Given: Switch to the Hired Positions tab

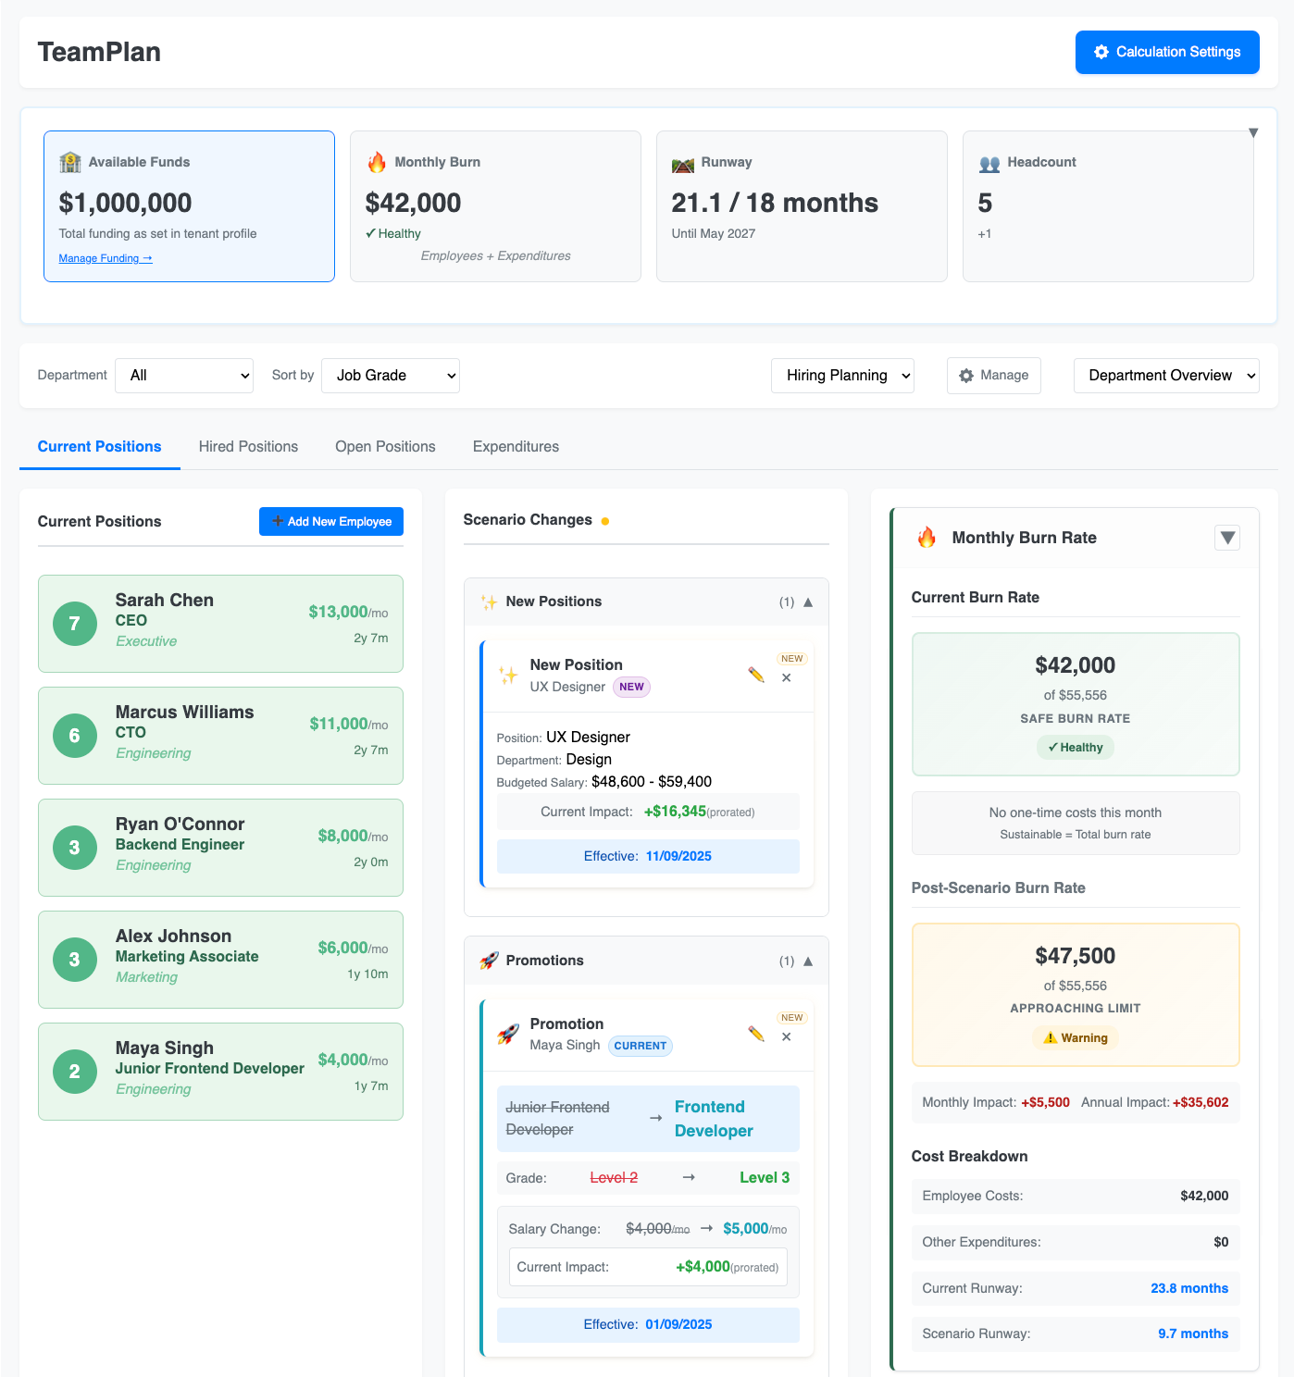Looking at the screenshot, I should pyautogui.click(x=248, y=447).
